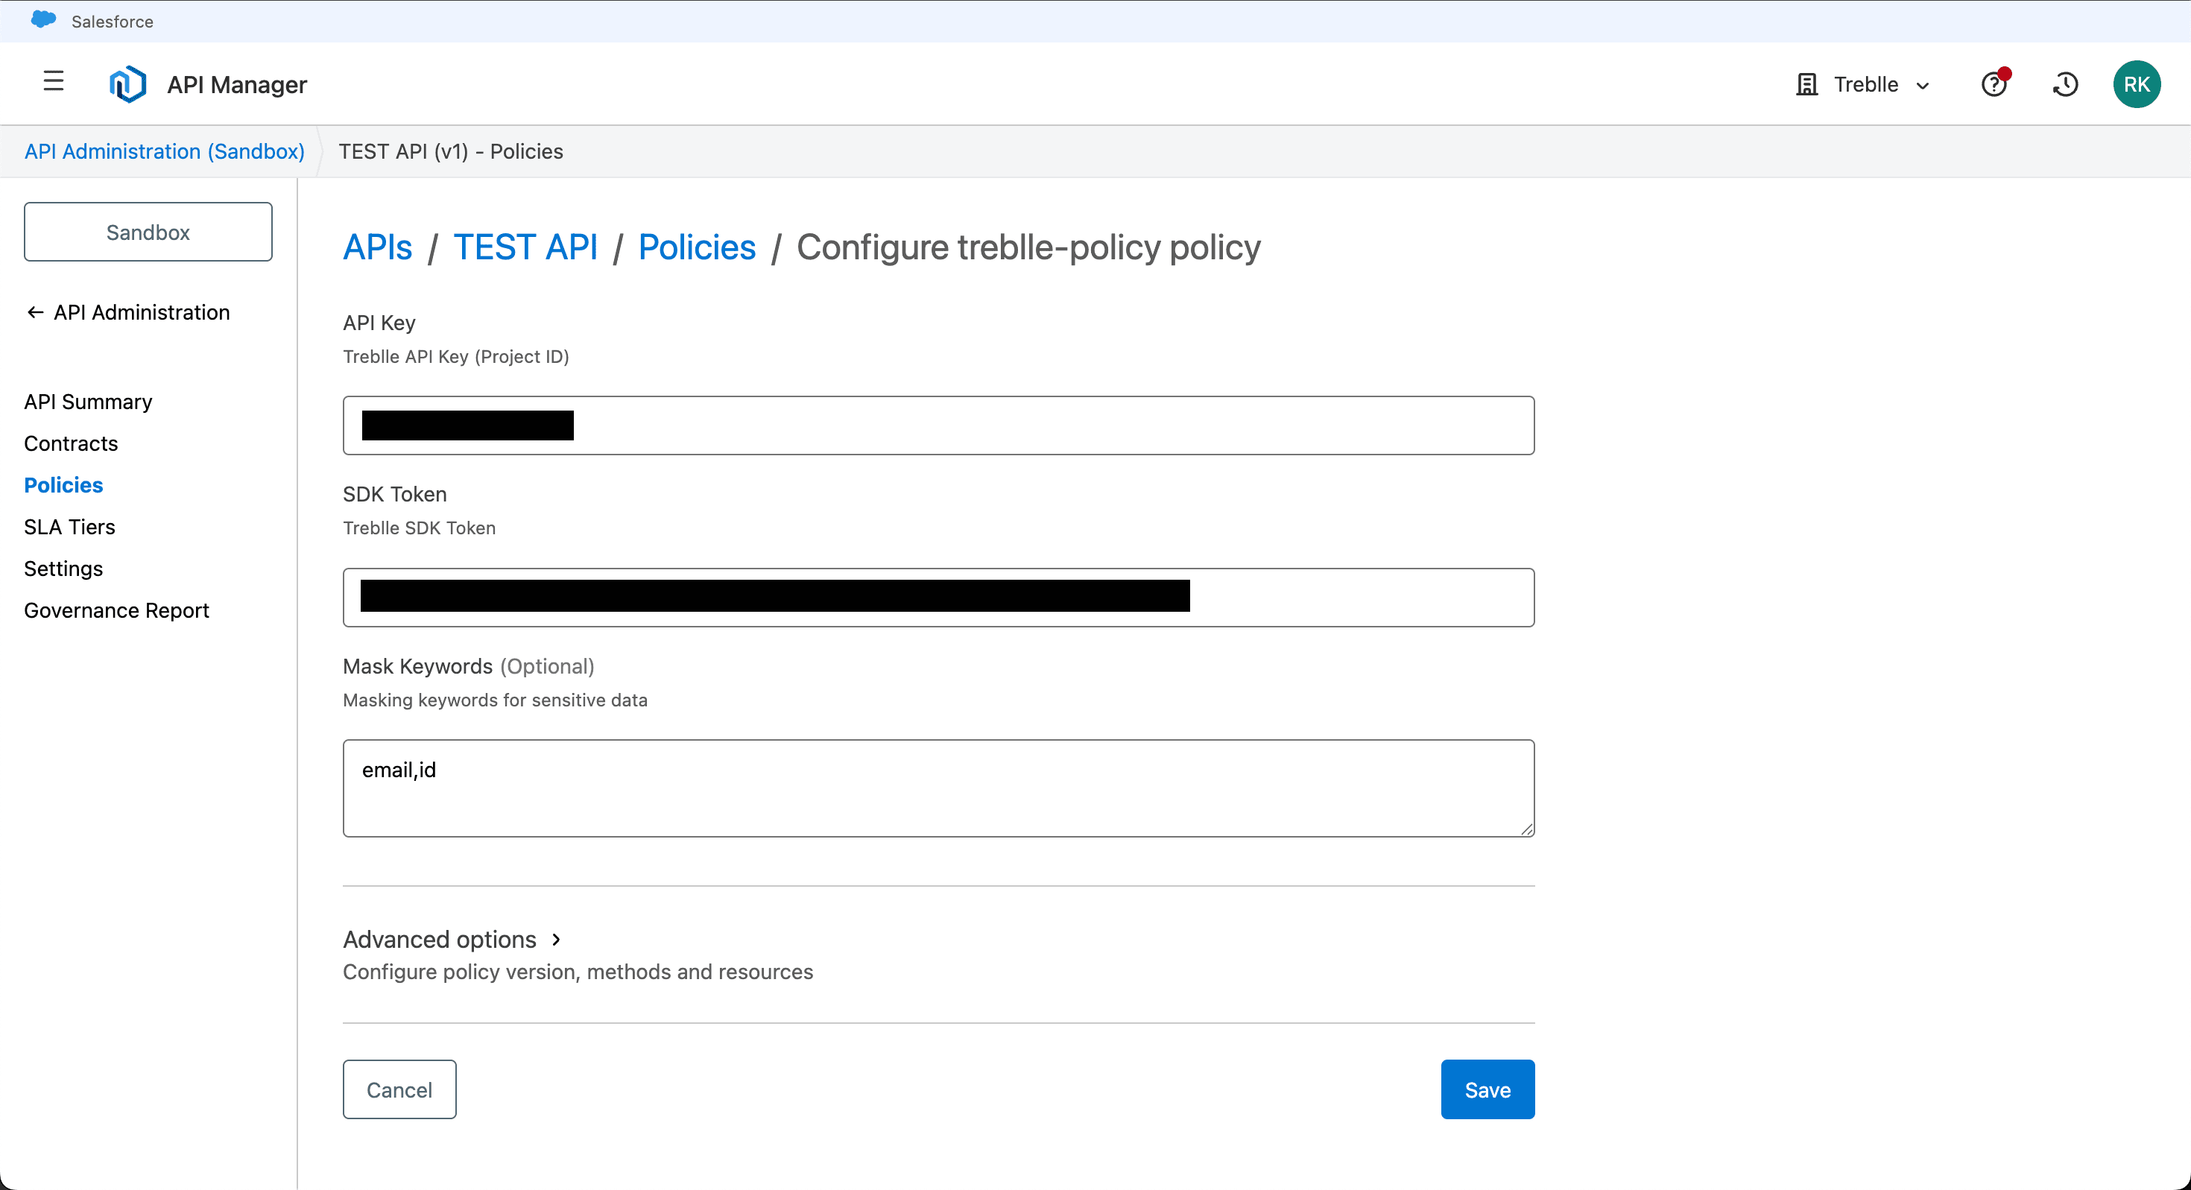Click the organization building icon beside Treblle
This screenshot has height=1190, width=2191.
point(1806,84)
